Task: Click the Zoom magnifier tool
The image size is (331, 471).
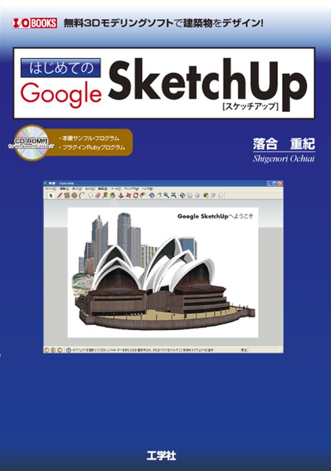Action: [166, 195]
